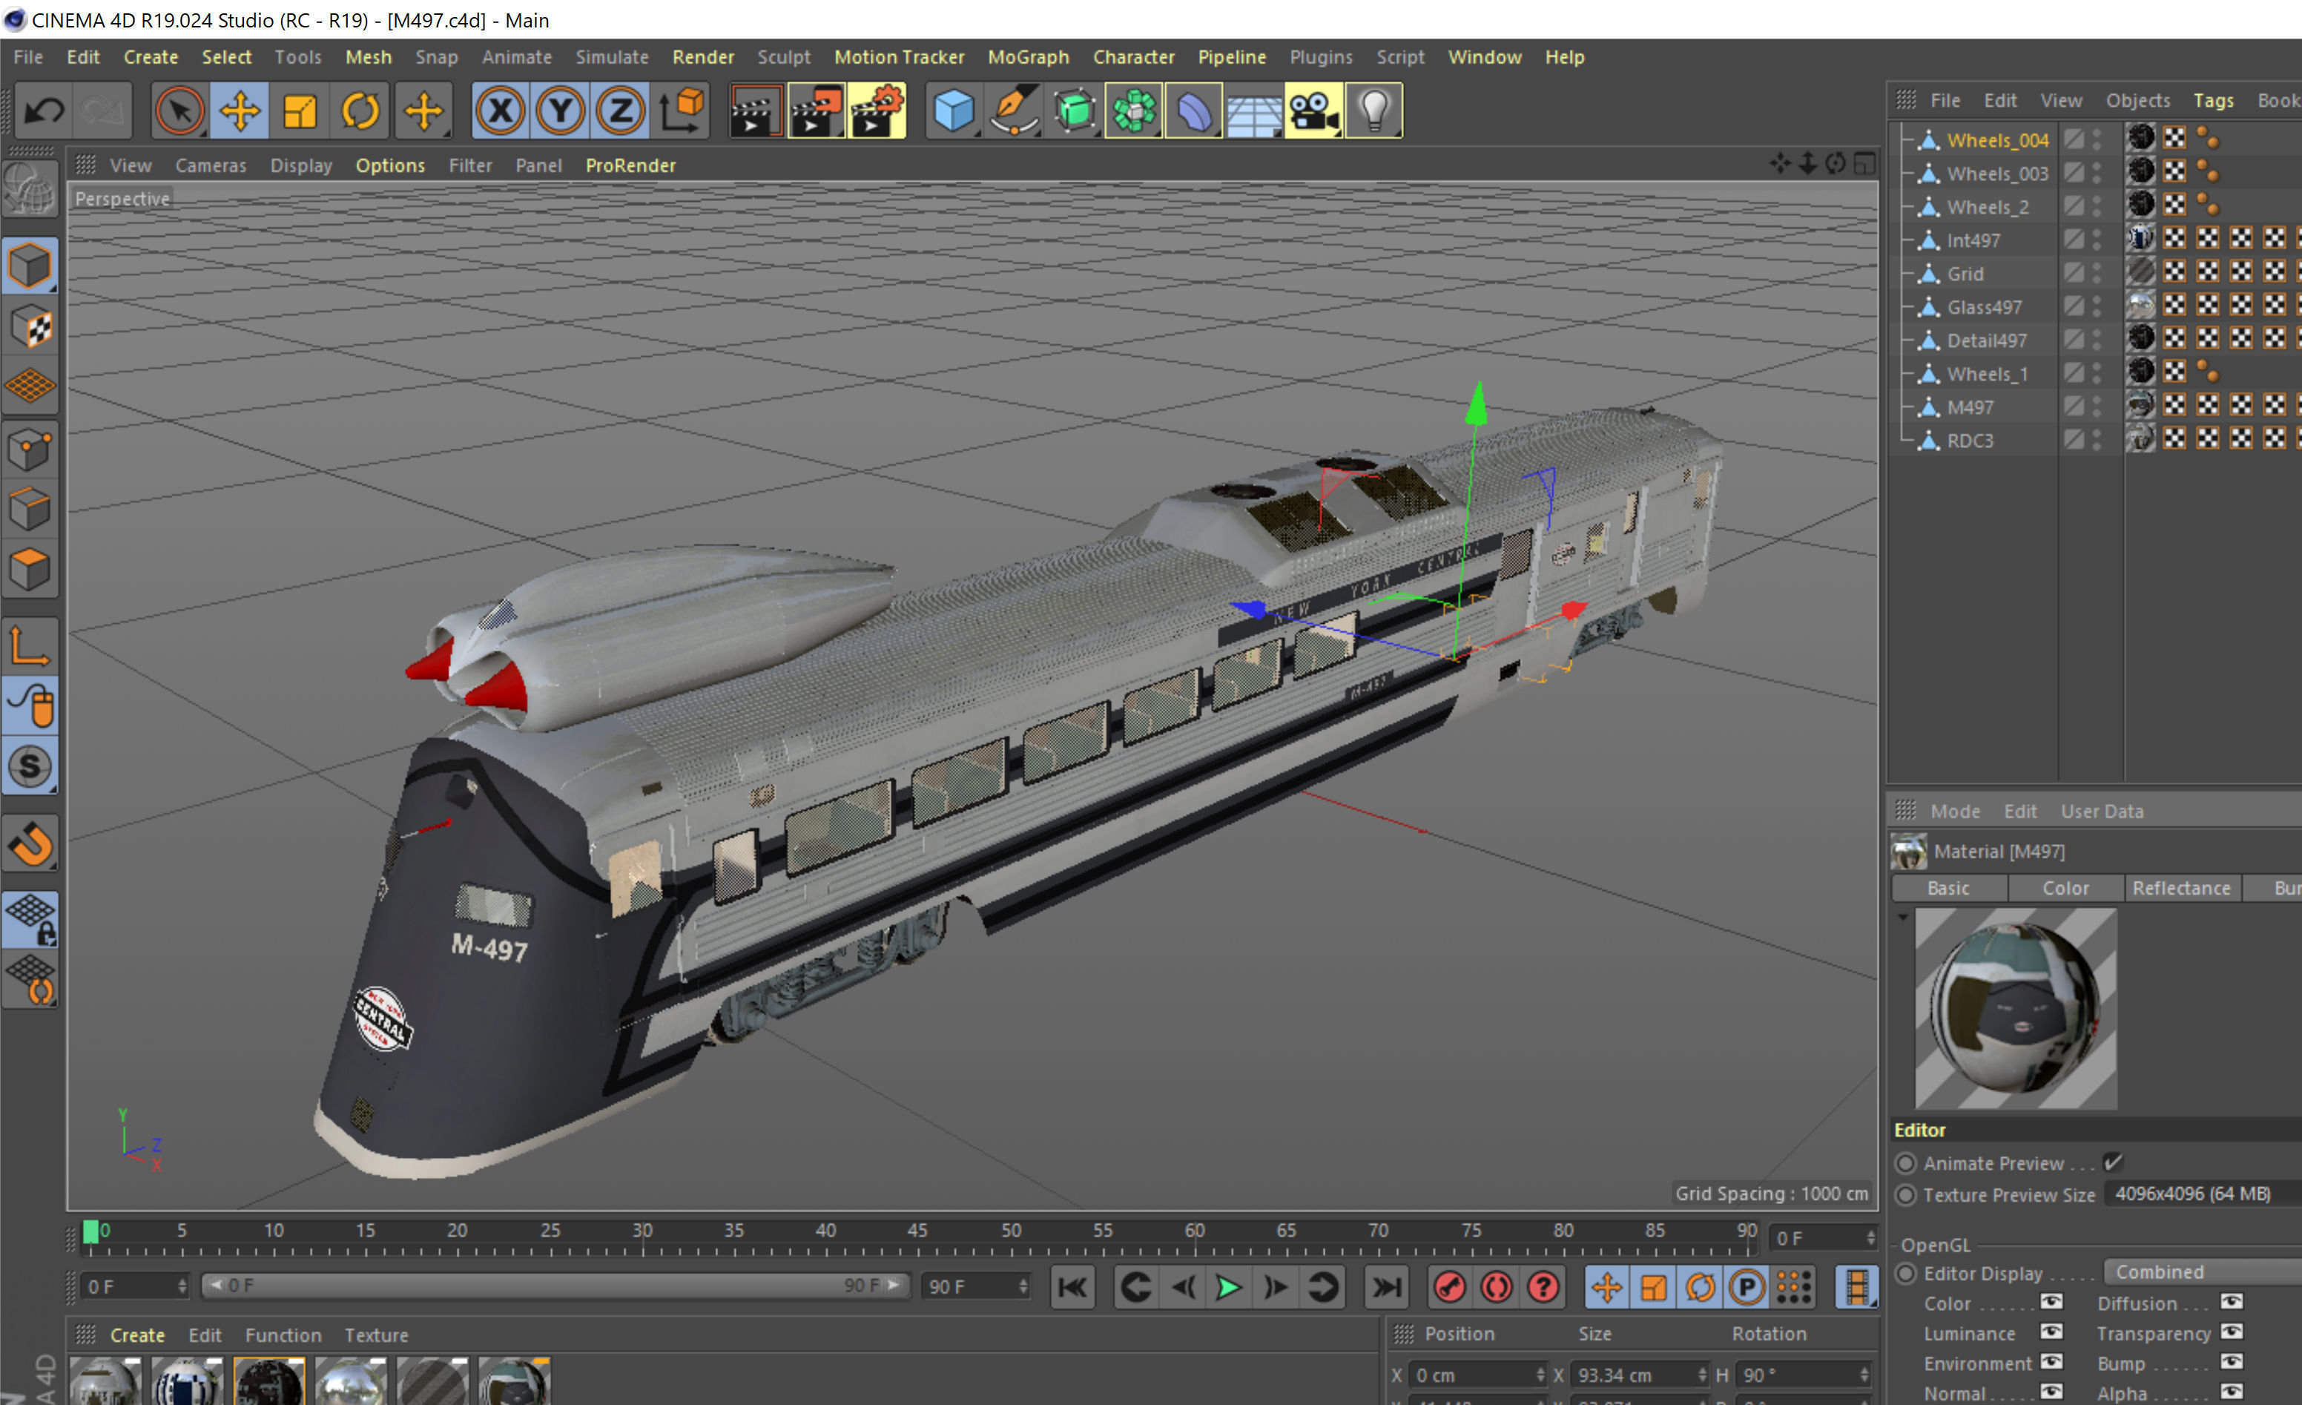Click the Record Active Objects button
The width and height of the screenshot is (2302, 1405).
pos(1449,1287)
